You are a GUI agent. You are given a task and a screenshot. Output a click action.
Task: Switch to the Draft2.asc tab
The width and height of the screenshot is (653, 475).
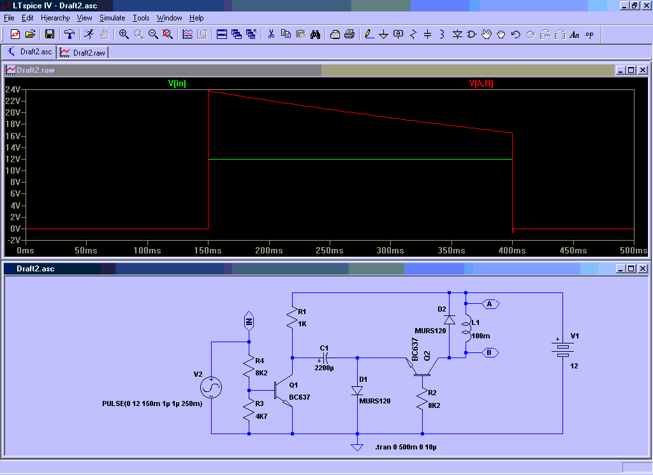click(29, 52)
